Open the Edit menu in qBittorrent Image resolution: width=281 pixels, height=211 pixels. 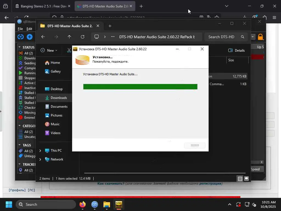pyautogui.click(x=29, y=29)
